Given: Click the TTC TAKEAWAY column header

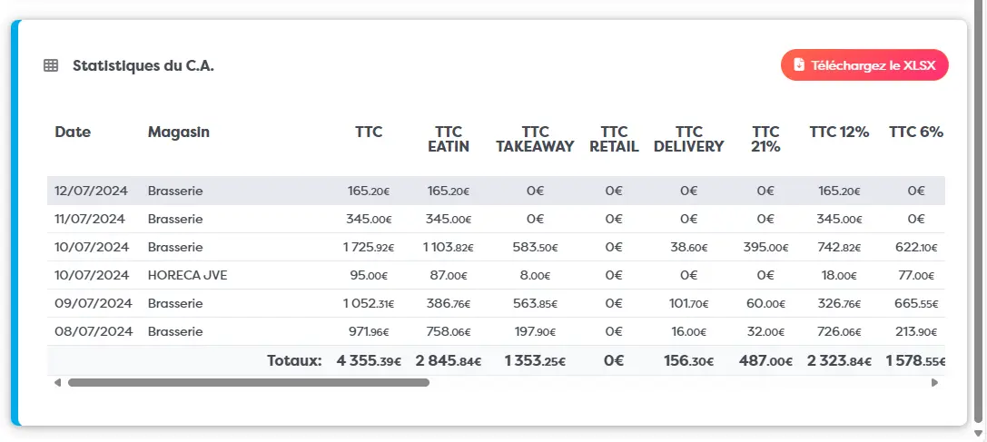Looking at the screenshot, I should pyautogui.click(x=535, y=139).
